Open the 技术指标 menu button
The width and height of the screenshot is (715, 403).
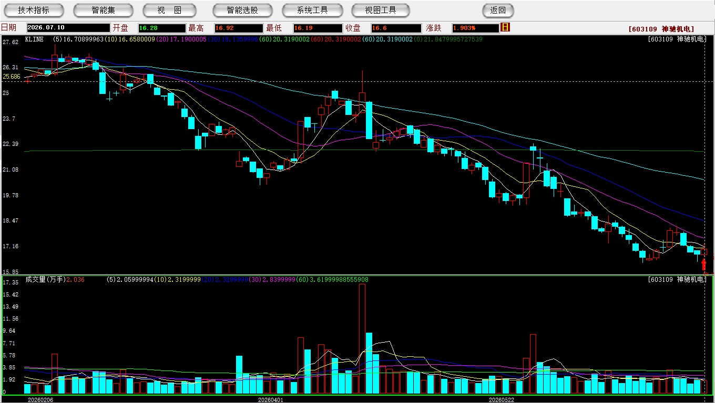pyautogui.click(x=34, y=10)
